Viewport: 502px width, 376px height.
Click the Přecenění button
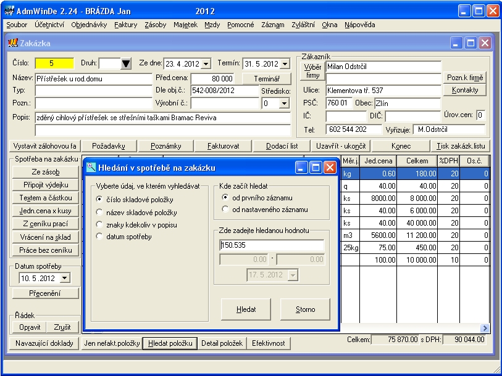pyautogui.click(x=46, y=293)
